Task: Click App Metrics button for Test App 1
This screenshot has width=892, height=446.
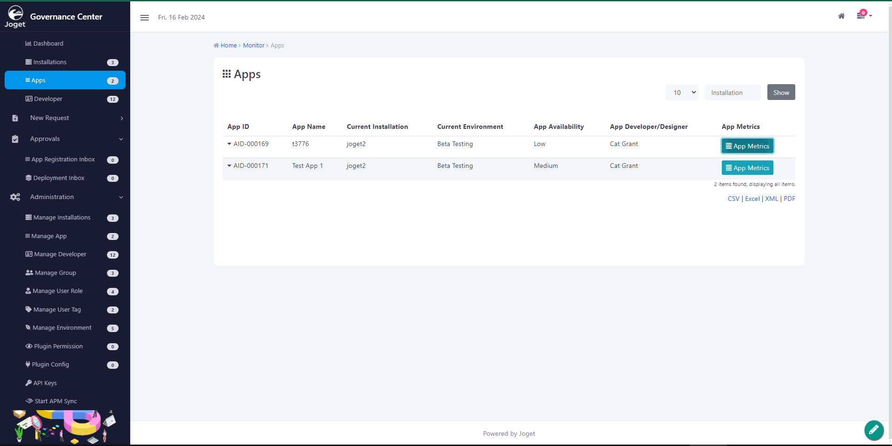Action: pyautogui.click(x=747, y=168)
